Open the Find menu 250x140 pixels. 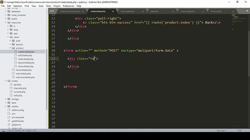27,6
